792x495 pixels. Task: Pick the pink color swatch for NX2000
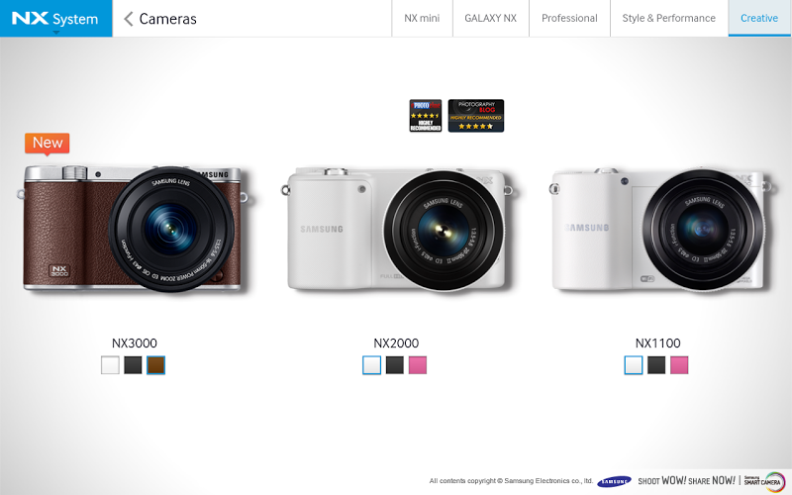pos(417,365)
